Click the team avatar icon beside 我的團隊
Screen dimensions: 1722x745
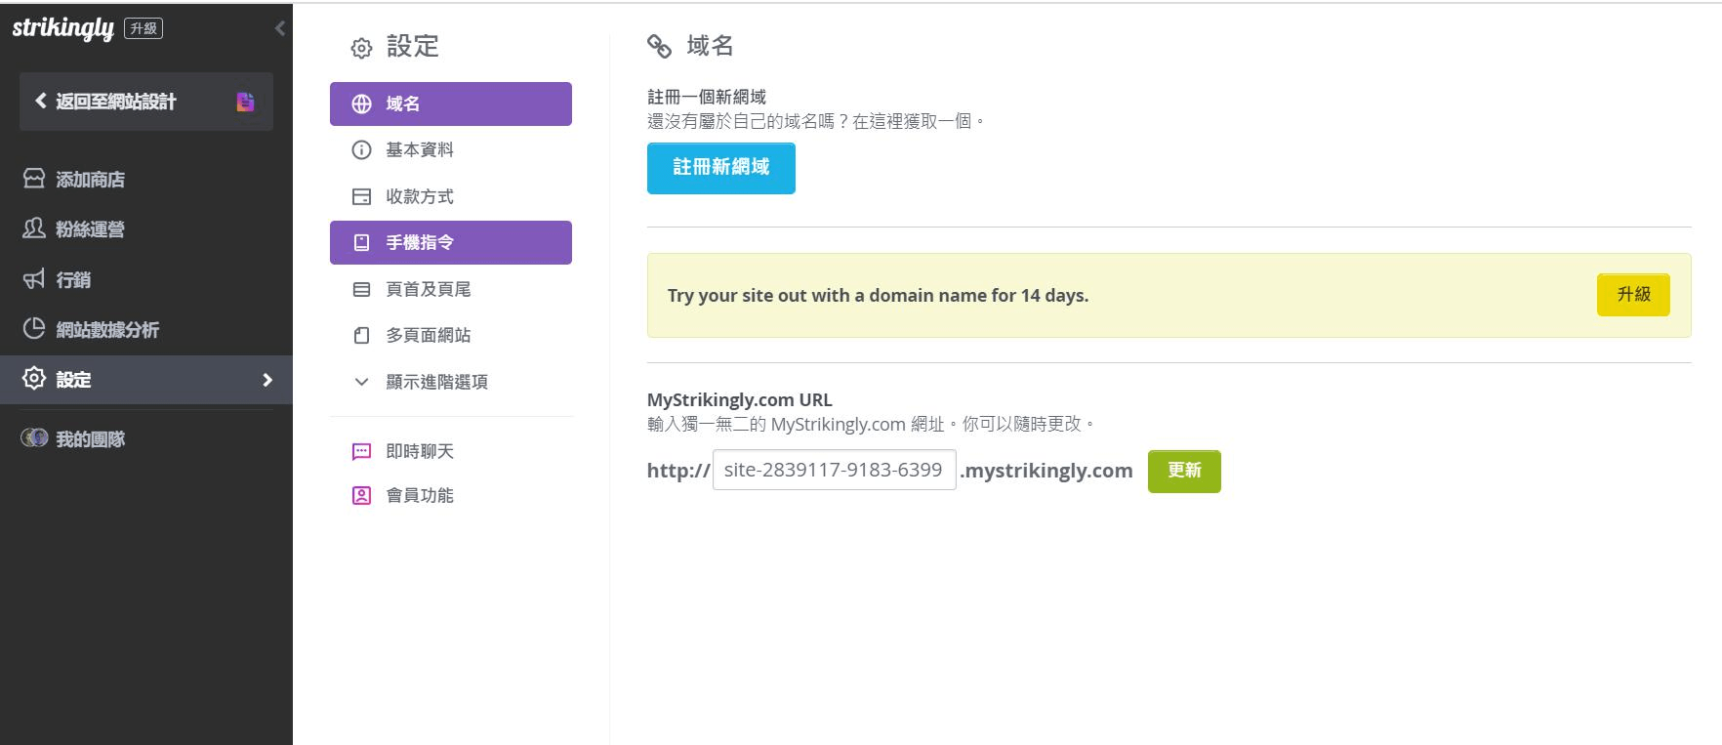click(34, 438)
